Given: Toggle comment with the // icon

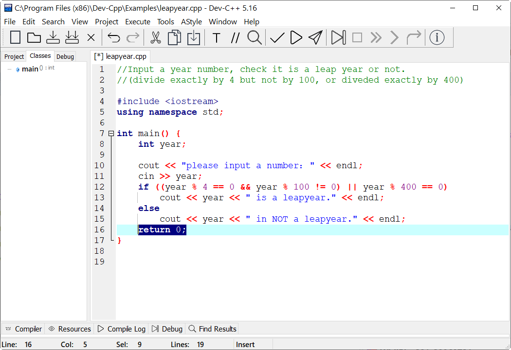Looking at the screenshot, I should (x=235, y=37).
